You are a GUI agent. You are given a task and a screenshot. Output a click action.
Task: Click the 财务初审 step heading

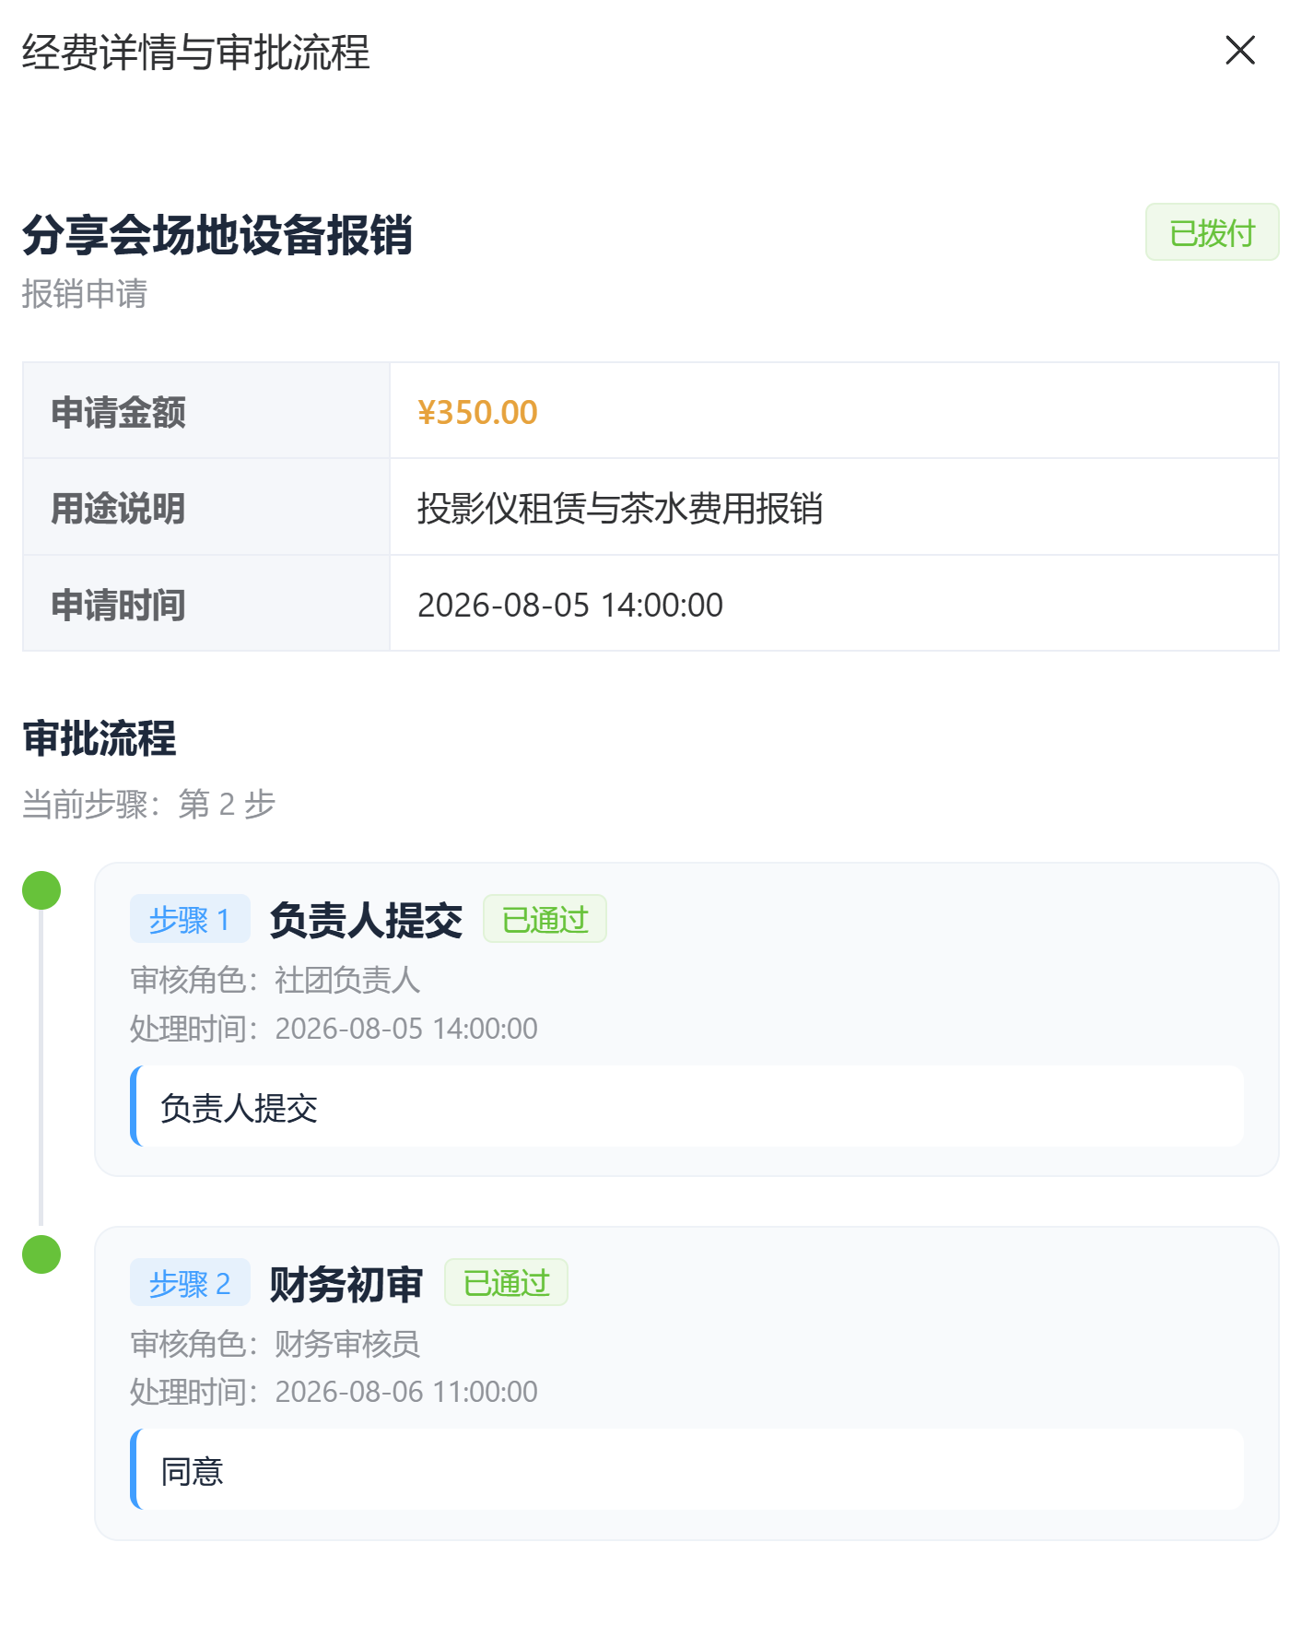(x=346, y=1284)
